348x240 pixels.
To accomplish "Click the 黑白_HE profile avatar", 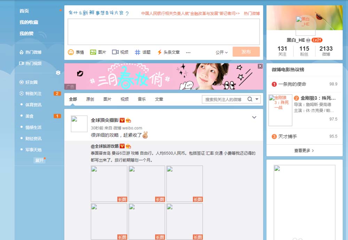I will 306,26.
